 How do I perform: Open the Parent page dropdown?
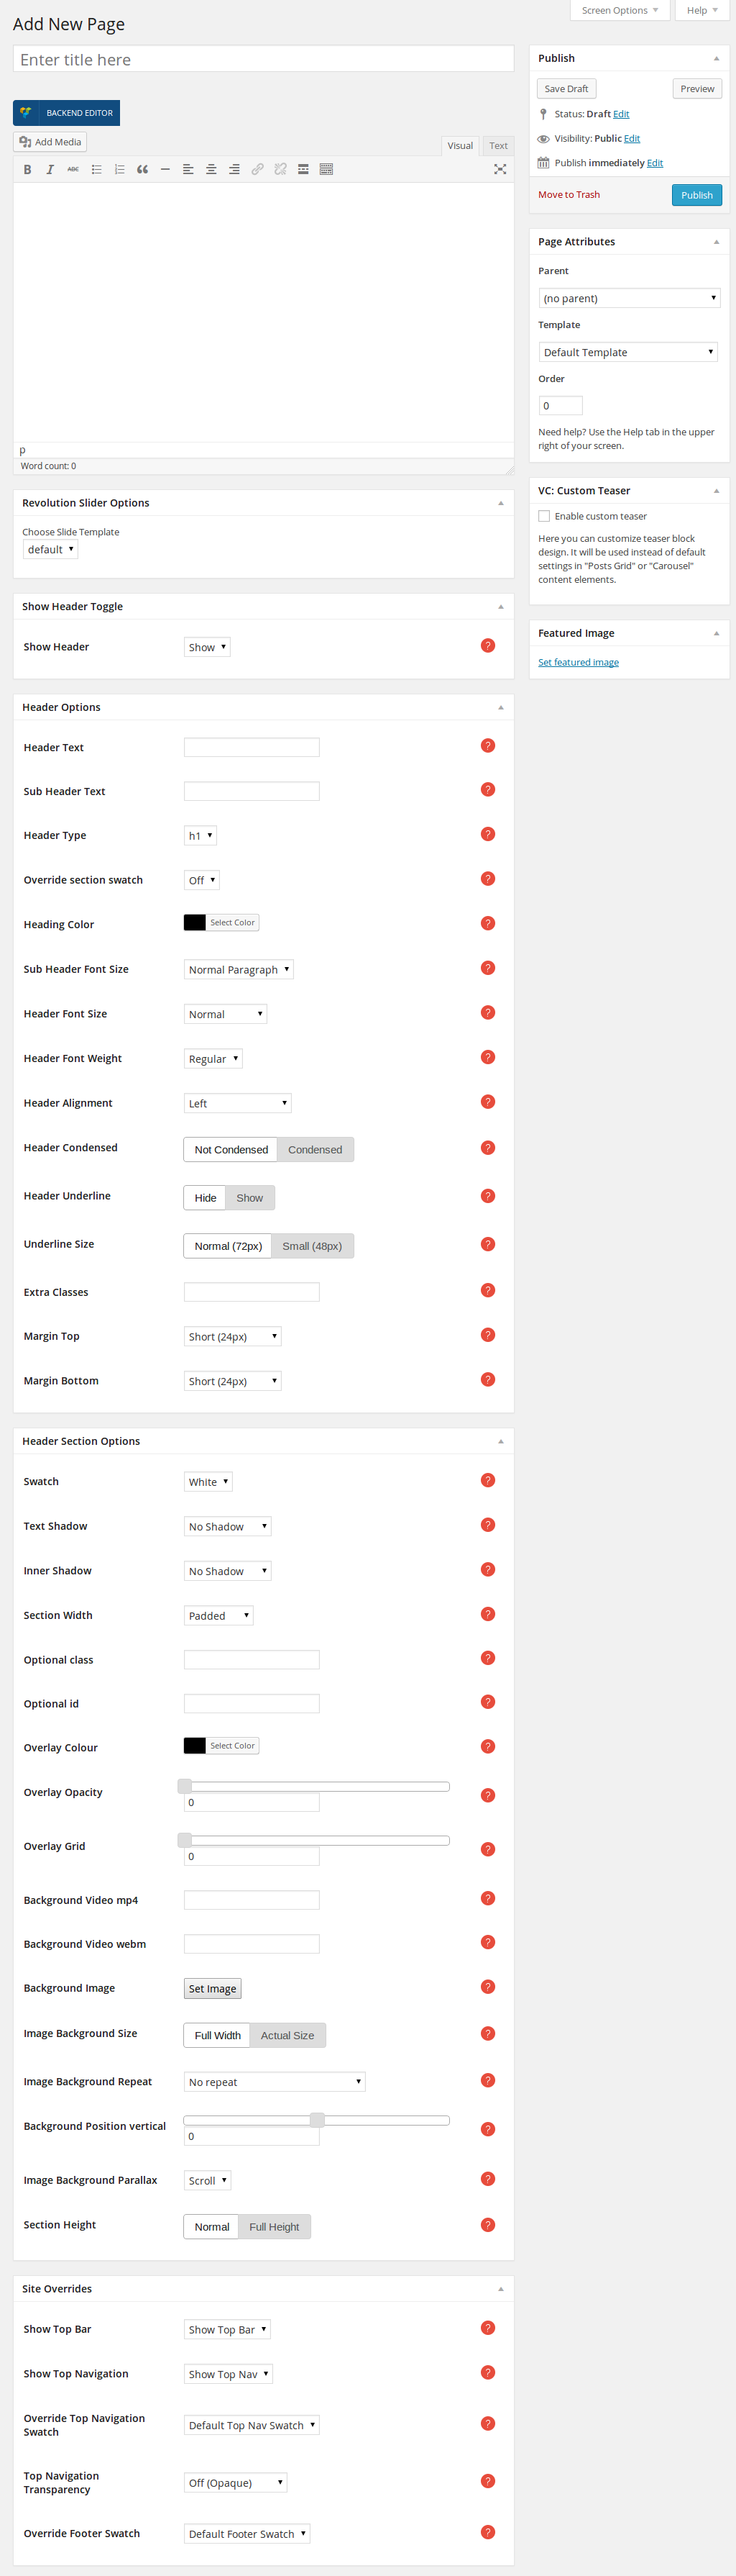(x=629, y=298)
